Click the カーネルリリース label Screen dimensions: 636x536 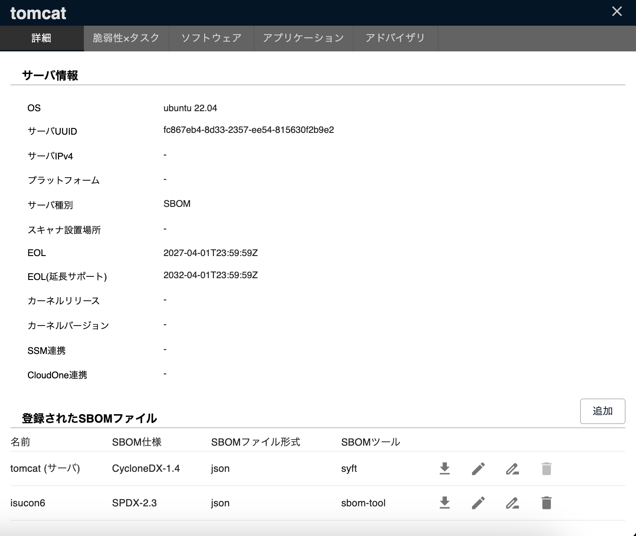(63, 301)
